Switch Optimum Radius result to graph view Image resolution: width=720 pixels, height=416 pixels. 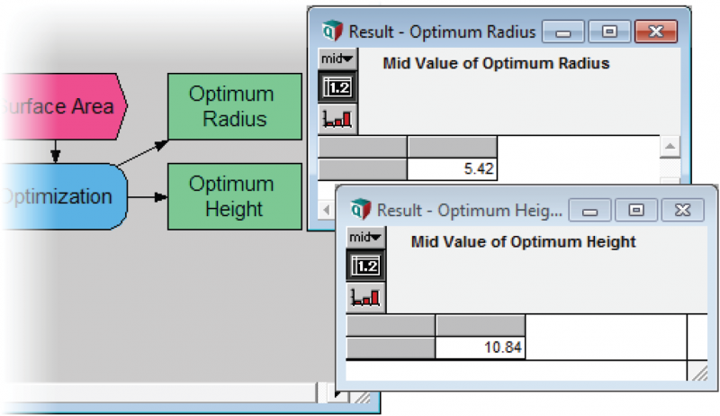point(337,119)
